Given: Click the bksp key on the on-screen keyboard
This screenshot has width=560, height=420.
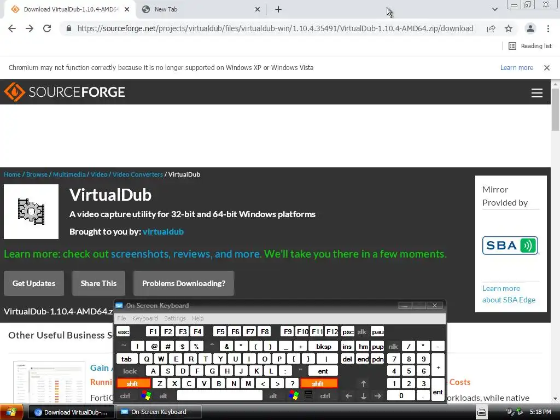Looking at the screenshot, I should [323, 346].
